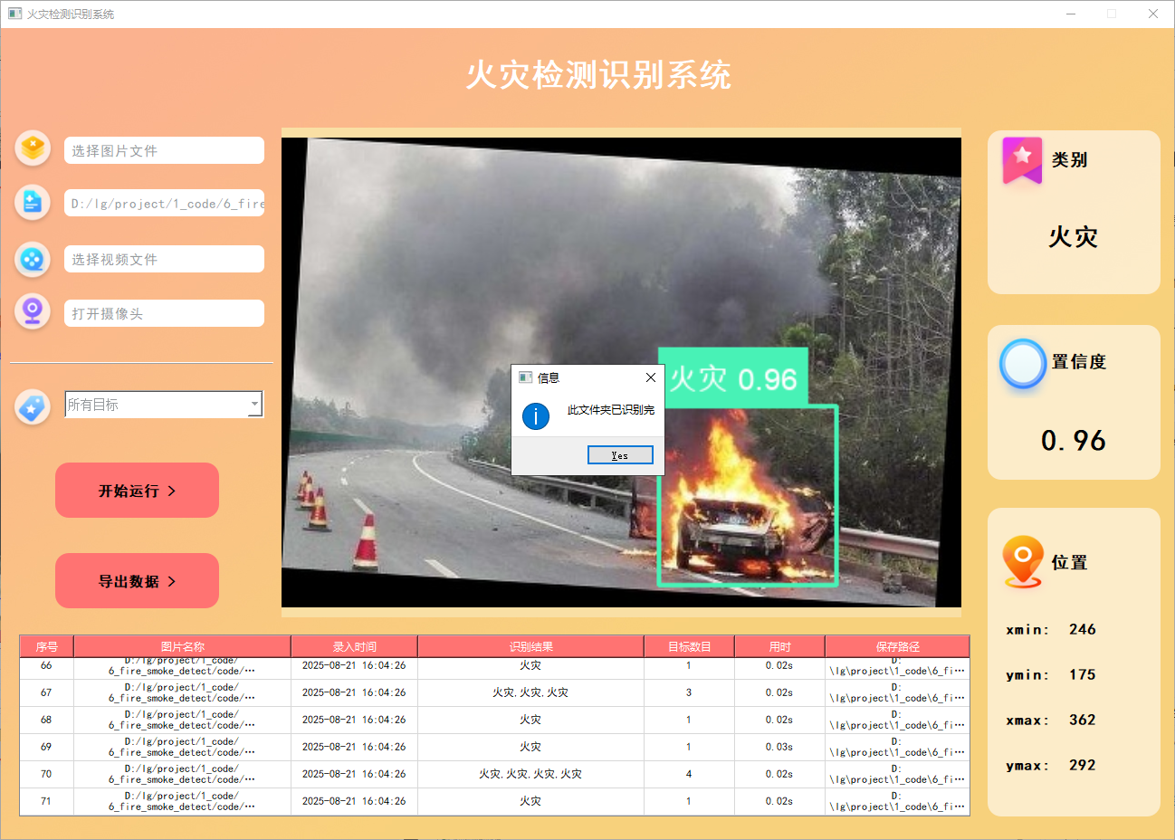Open the 所有目标 dropdown
The image size is (1175, 840).
point(164,405)
